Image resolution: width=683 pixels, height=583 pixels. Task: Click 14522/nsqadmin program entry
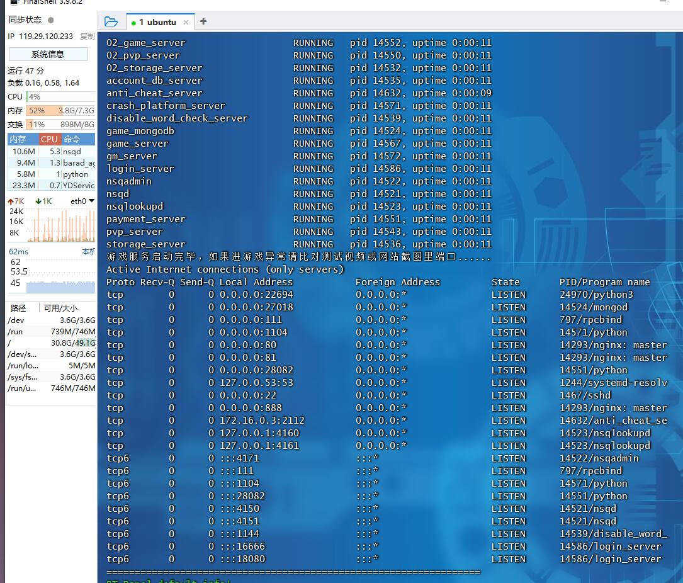(599, 458)
